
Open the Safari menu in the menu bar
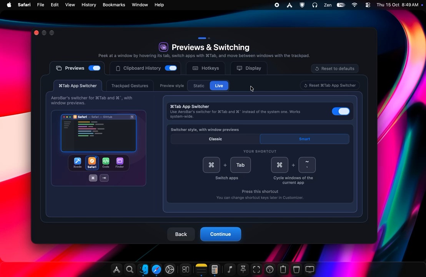pyautogui.click(x=24, y=5)
